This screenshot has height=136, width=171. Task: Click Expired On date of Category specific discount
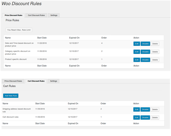click(x=74, y=51)
